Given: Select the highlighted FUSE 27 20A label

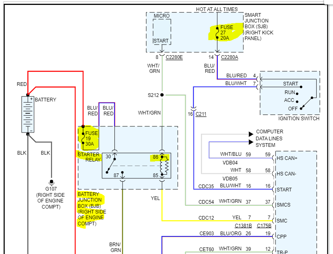Looking at the screenshot, I should [x=227, y=33].
